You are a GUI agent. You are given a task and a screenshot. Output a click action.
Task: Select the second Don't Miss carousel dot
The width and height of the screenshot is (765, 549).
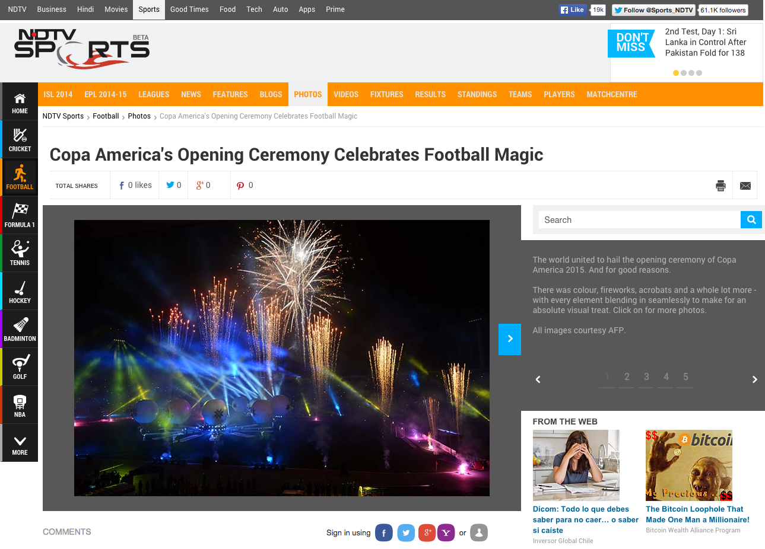(x=684, y=73)
